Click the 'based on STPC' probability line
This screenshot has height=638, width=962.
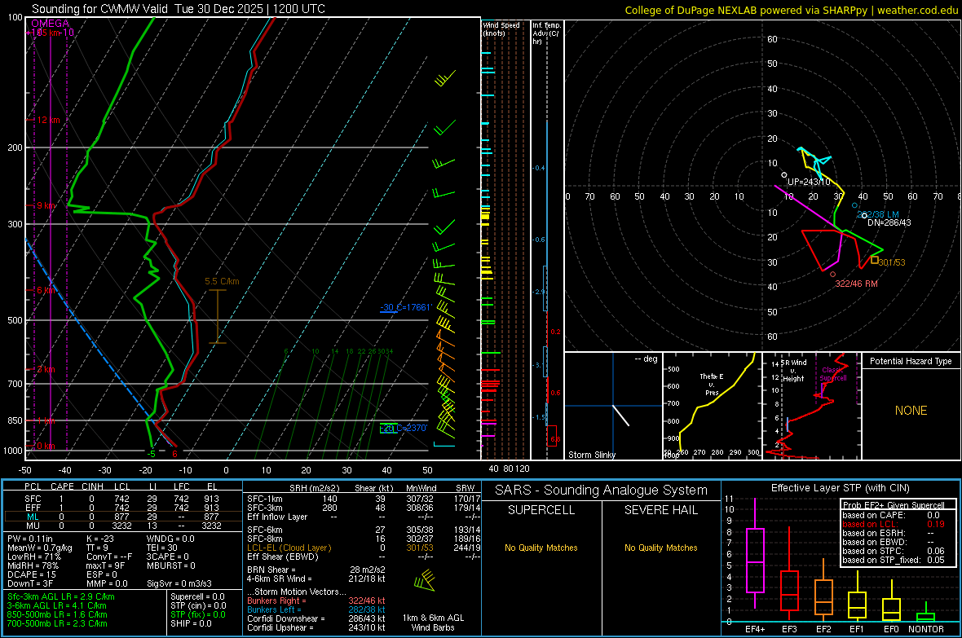[x=894, y=551]
